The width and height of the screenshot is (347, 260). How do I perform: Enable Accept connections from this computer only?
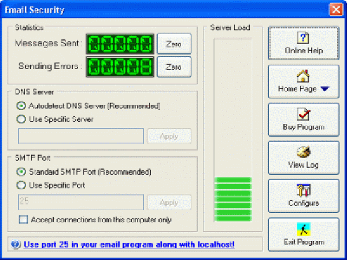pyautogui.click(x=23, y=219)
